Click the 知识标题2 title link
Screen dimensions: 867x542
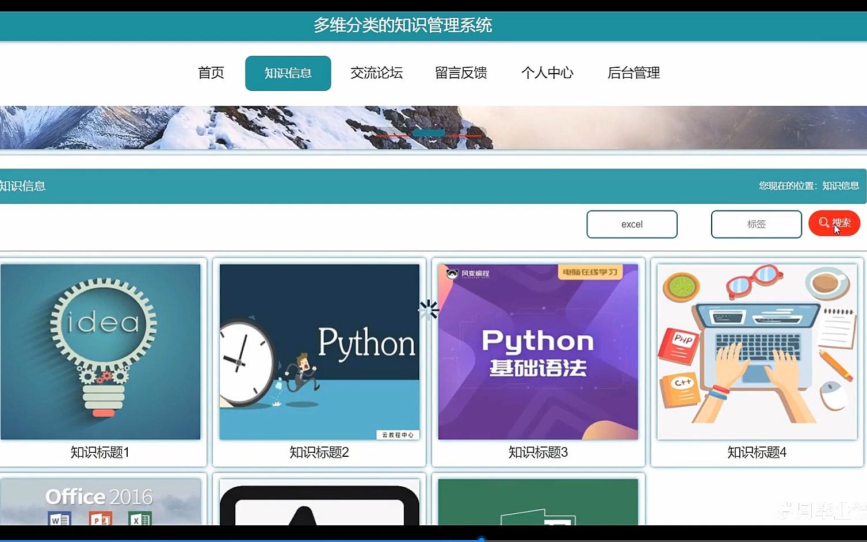pos(319,453)
